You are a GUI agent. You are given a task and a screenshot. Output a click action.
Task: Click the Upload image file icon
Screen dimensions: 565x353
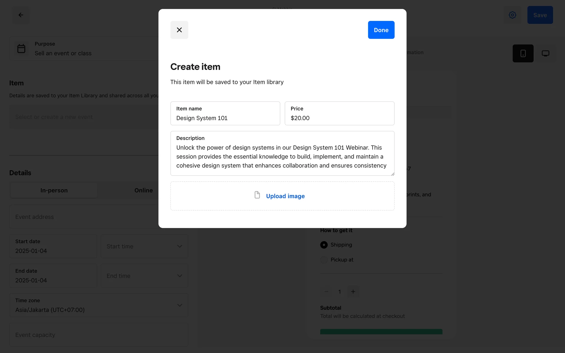click(257, 195)
